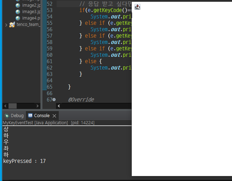
Task: Click line number 53 in the gutter
Action: [50, 10]
